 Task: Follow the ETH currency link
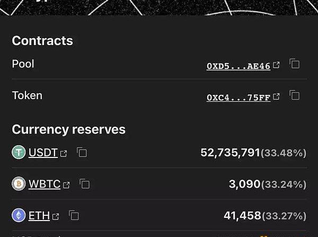(39, 216)
